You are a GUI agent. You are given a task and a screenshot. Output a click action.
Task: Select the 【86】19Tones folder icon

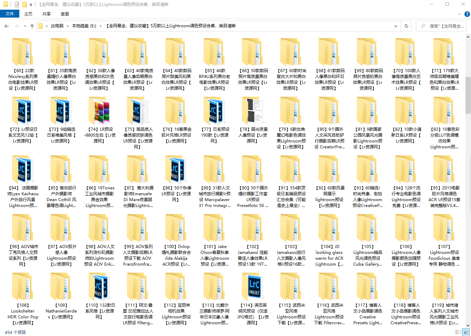coord(99,169)
